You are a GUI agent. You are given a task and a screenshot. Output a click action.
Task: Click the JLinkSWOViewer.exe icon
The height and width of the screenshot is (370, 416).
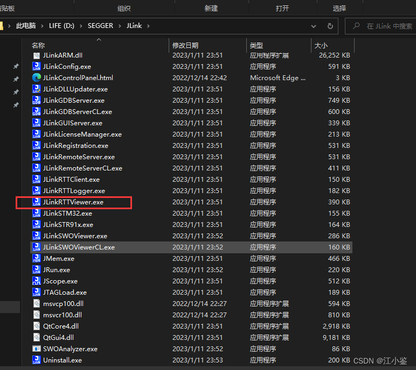click(36, 236)
